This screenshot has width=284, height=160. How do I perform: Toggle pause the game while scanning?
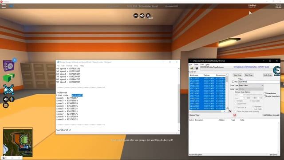tap(236, 112)
